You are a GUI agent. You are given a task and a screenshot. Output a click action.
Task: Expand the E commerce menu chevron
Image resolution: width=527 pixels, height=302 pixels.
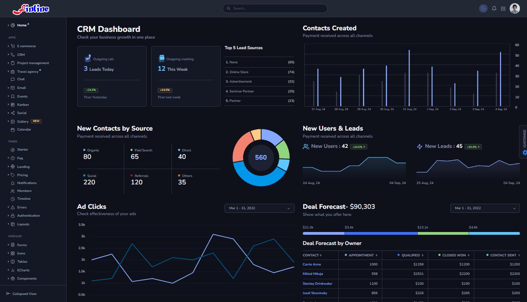(8, 46)
